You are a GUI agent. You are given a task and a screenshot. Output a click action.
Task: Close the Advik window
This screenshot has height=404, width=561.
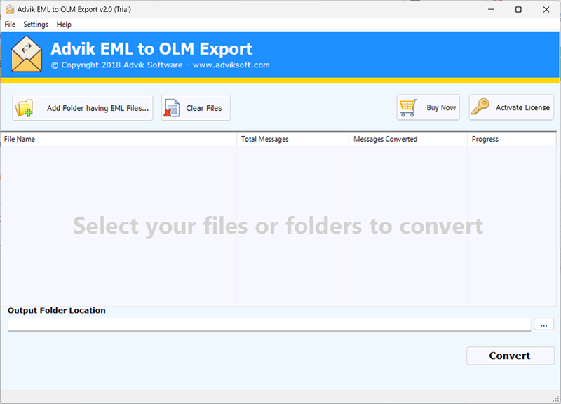(x=546, y=9)
